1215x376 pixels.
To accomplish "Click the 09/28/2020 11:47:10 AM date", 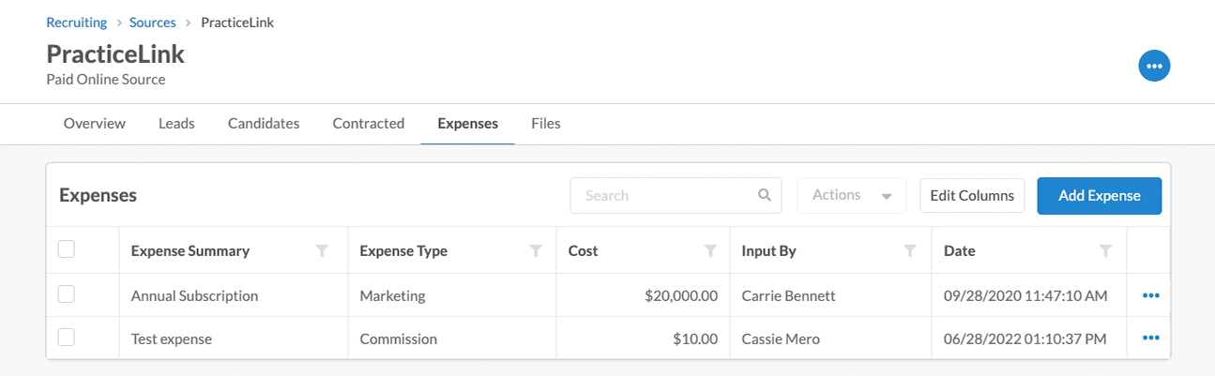I will [x=1025, y=295].
